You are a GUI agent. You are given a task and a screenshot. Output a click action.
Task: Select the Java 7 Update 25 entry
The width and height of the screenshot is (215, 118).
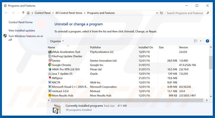[x=62, y=74]
